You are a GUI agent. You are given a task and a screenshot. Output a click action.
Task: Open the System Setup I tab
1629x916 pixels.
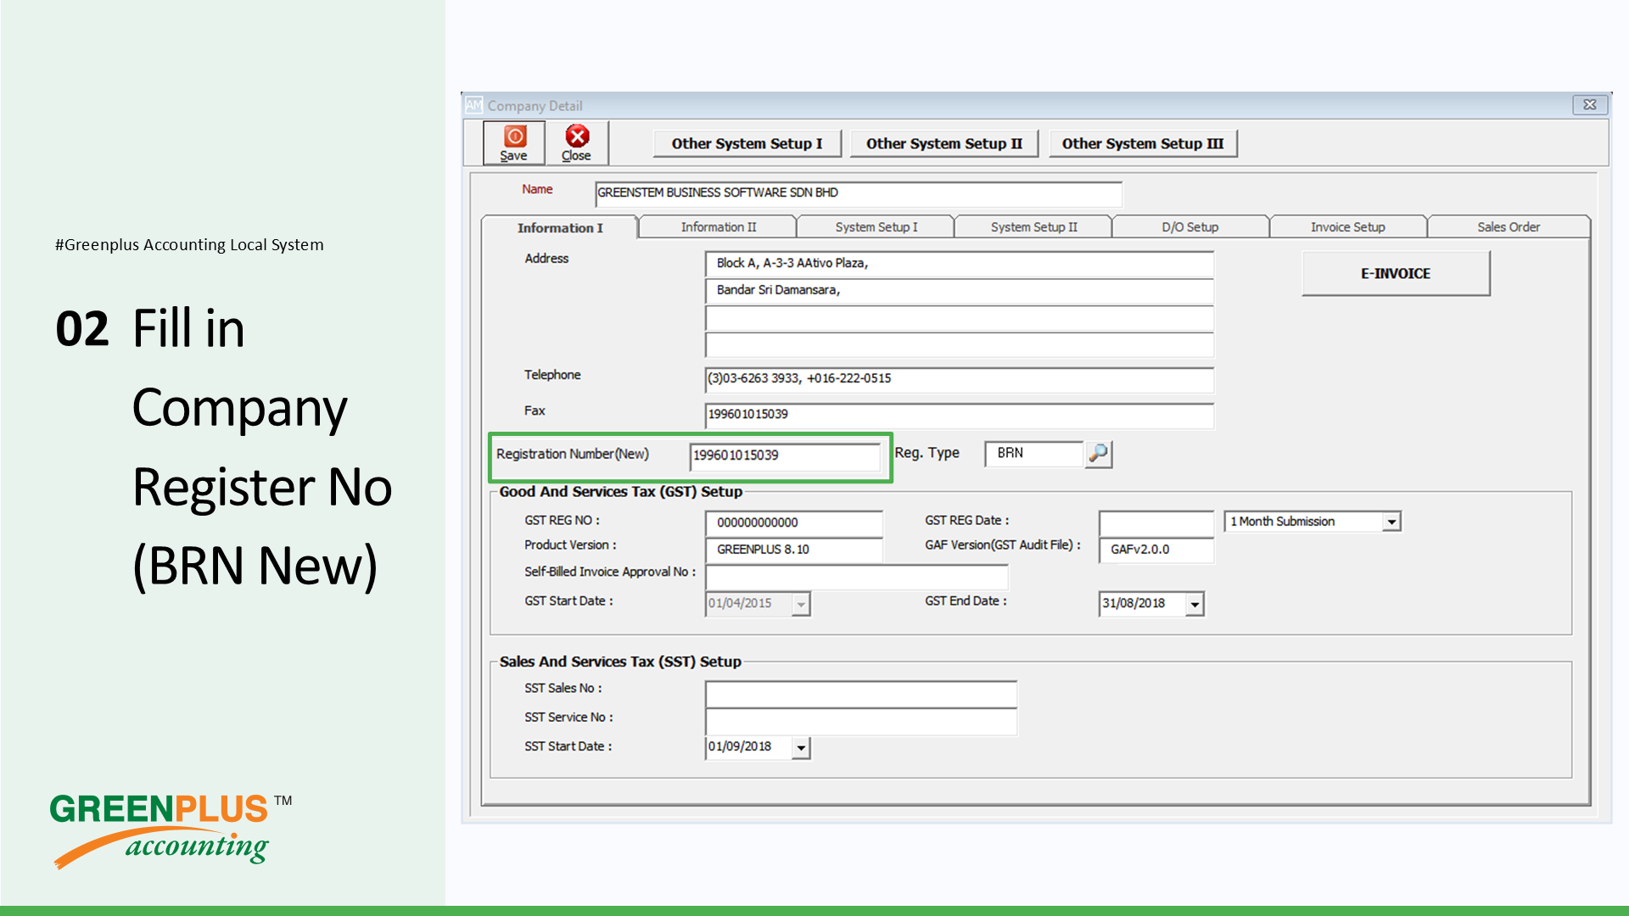coord(876,226)
